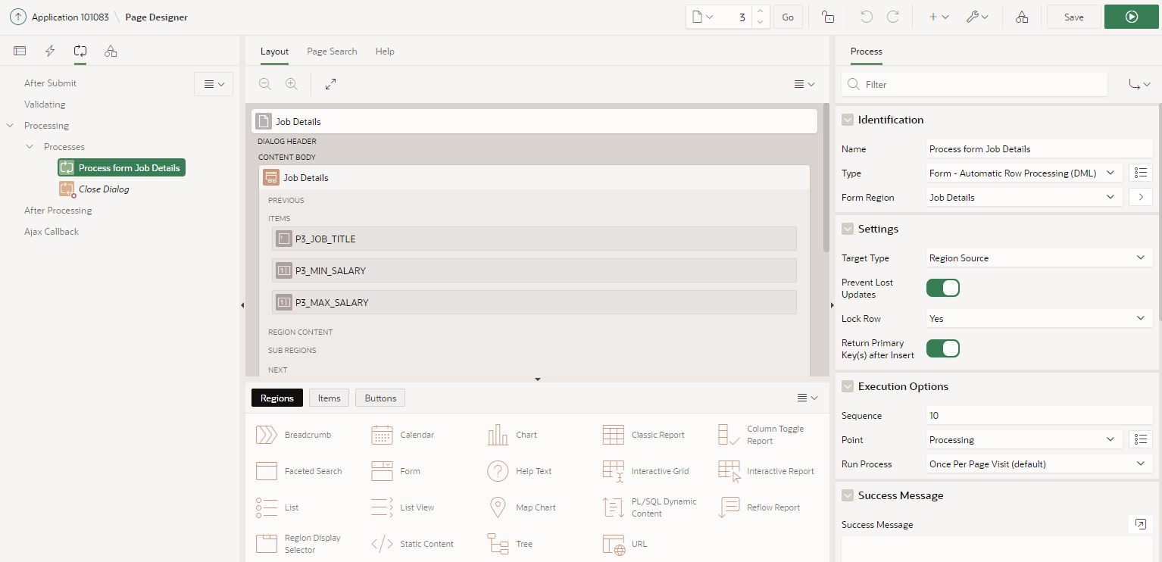The width and height of the screenshot is (1162, 562).
Task: Open the Run Process dropdown
Action: click(1038, 464)
